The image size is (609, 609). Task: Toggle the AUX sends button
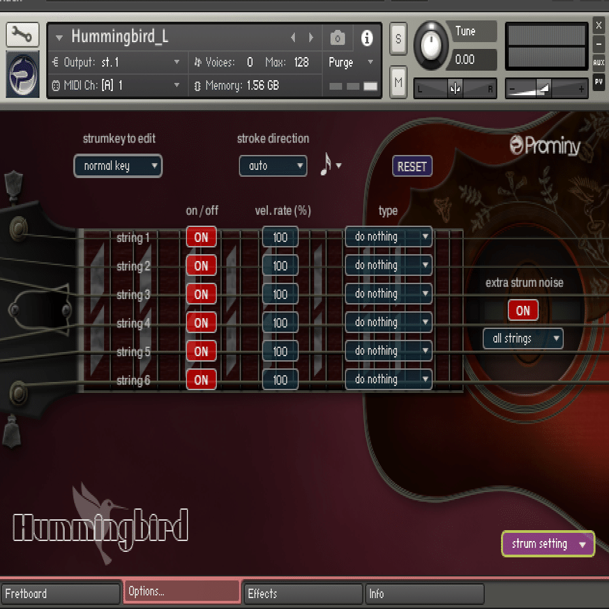tap(599, 63)
